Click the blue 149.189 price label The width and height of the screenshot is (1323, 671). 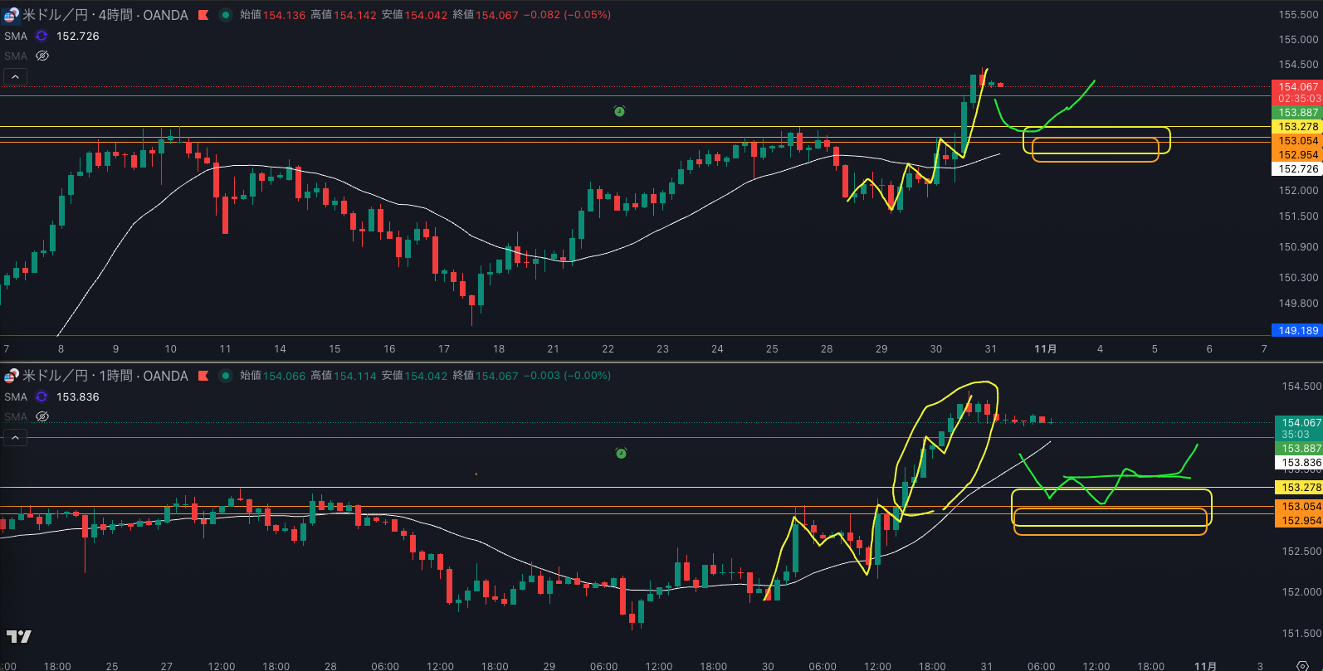coord(1297,330)
